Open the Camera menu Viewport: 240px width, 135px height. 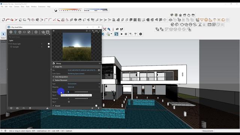16,7
